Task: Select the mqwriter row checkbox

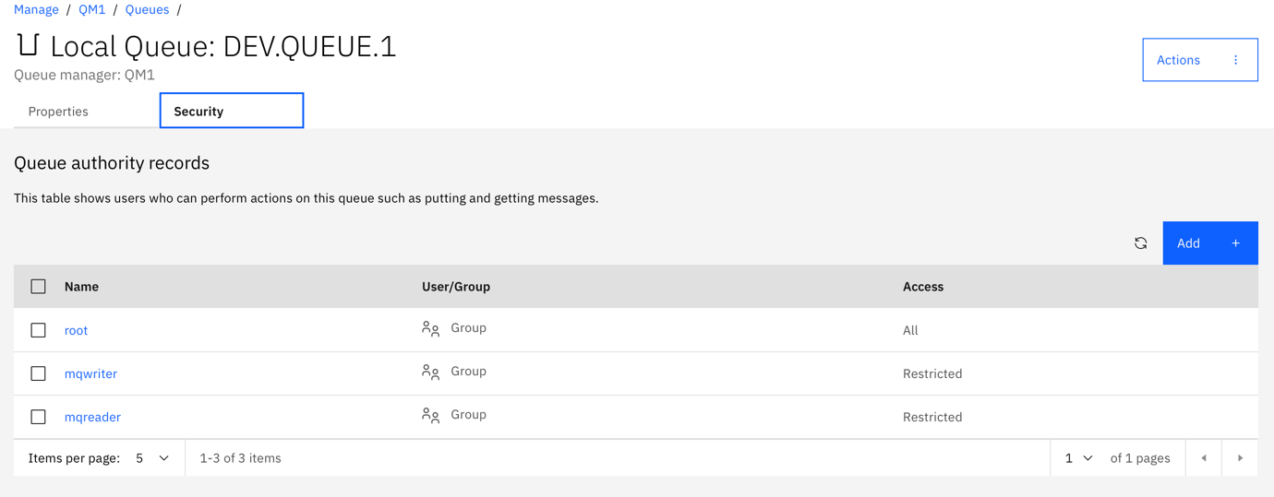Action: tap(38, 373)
